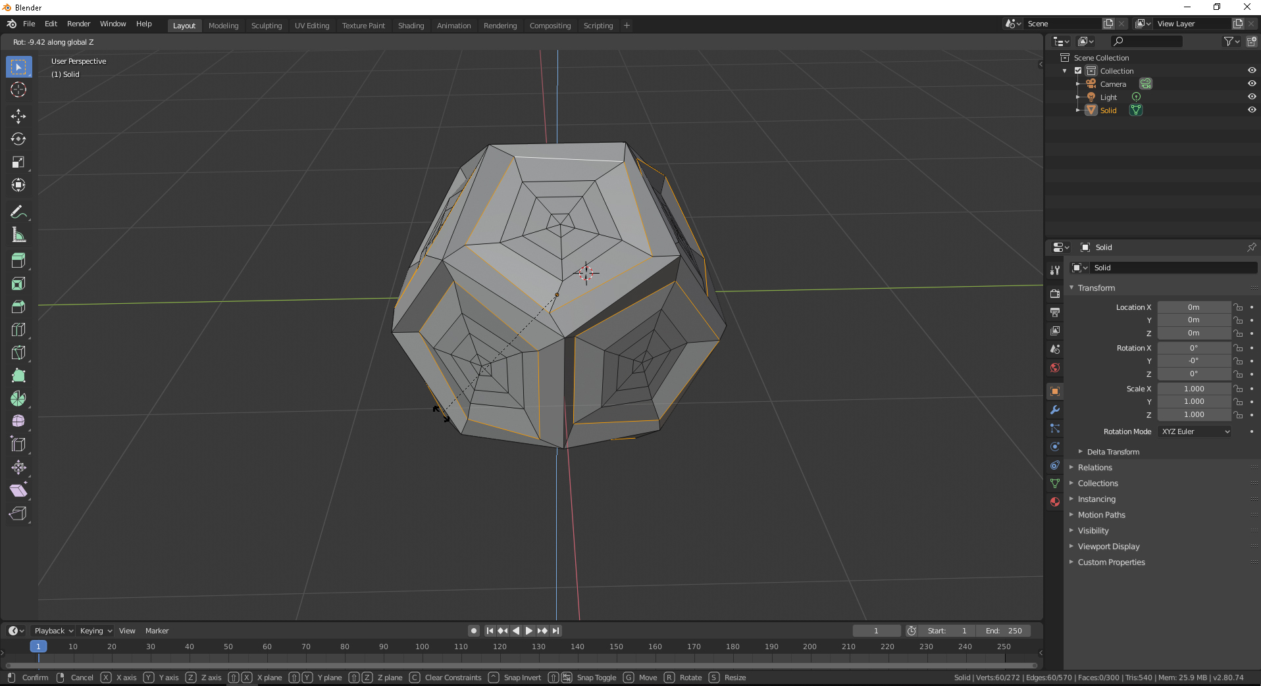Image resolution: width=1261 pixels, height=686 pixels.
Task: Hide the Light object in viewport
Action: click(1252, 96)
